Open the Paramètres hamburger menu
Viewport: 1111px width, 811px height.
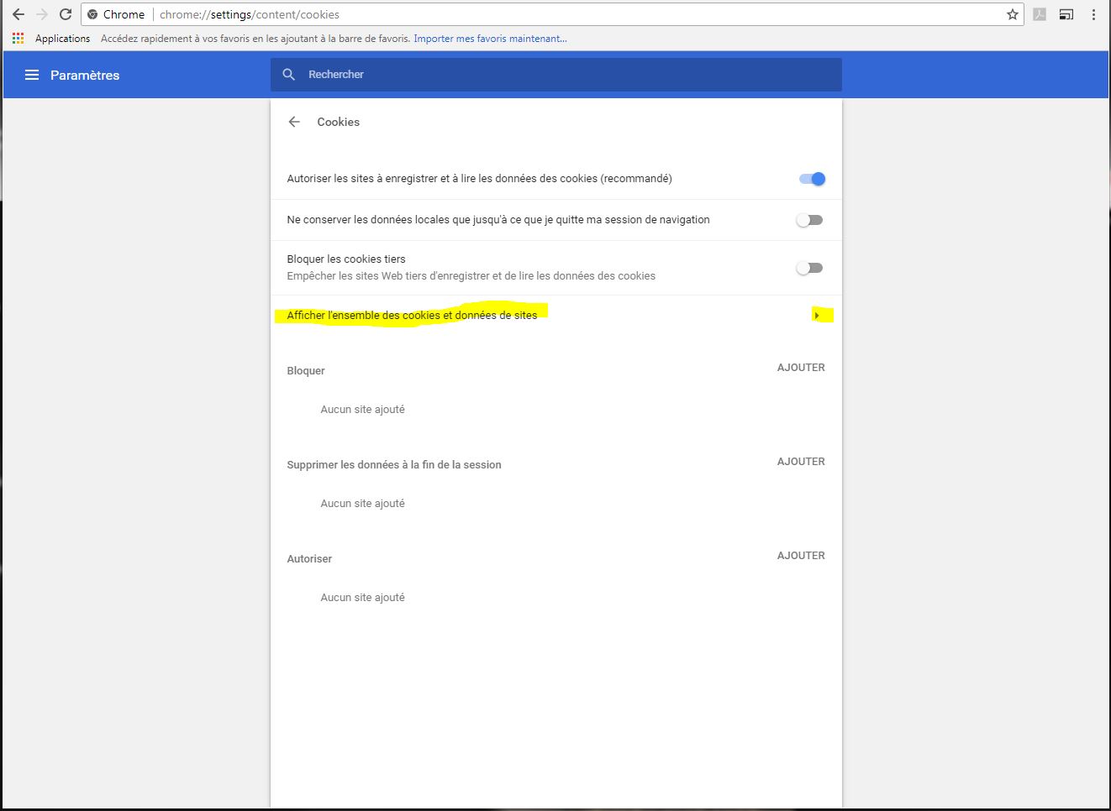(x=32, y=75)
